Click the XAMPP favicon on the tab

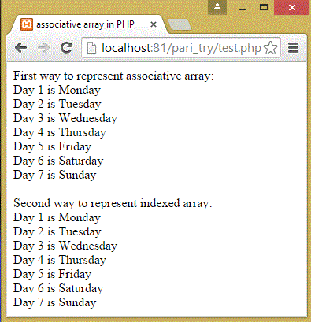coord(27,24)
